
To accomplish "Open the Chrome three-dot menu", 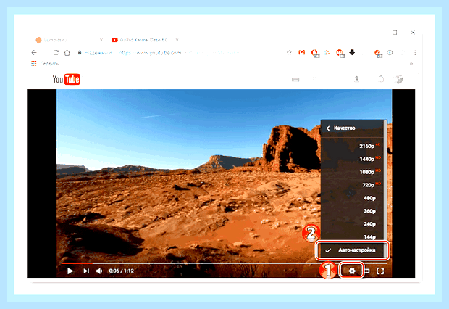I will [415, 52].
